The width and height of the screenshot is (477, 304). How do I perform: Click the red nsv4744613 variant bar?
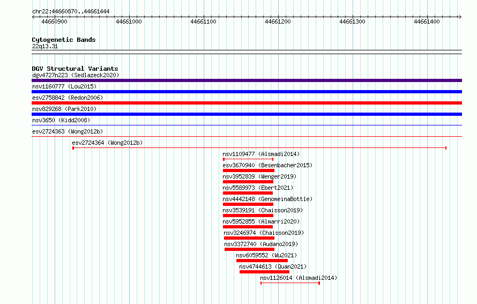tap(264, 272)
